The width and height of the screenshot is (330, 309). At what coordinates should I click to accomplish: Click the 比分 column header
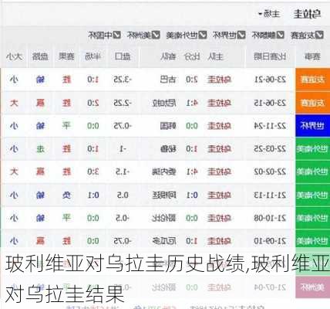[192, 56]
